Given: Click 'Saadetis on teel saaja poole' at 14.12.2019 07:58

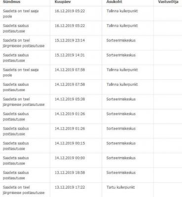Looking at the screenshot, I should (21, 72).
